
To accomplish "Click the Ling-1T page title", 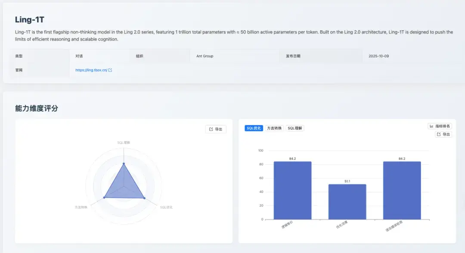I will tap(28, 19).
